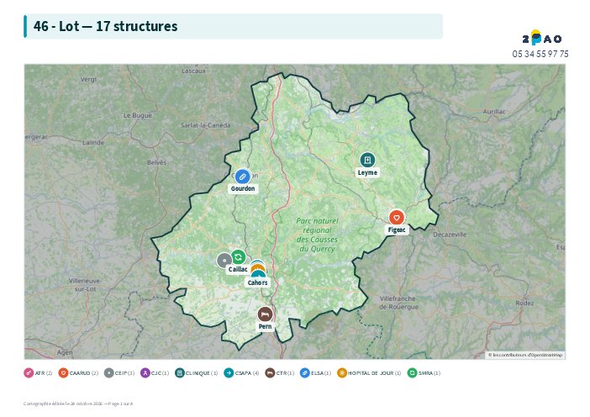Image resolution: width=590 pixels, height=417 pixels.
Task: Click the brown CTR legend icon
Action: pyautogui.click(x=270, y=373)
